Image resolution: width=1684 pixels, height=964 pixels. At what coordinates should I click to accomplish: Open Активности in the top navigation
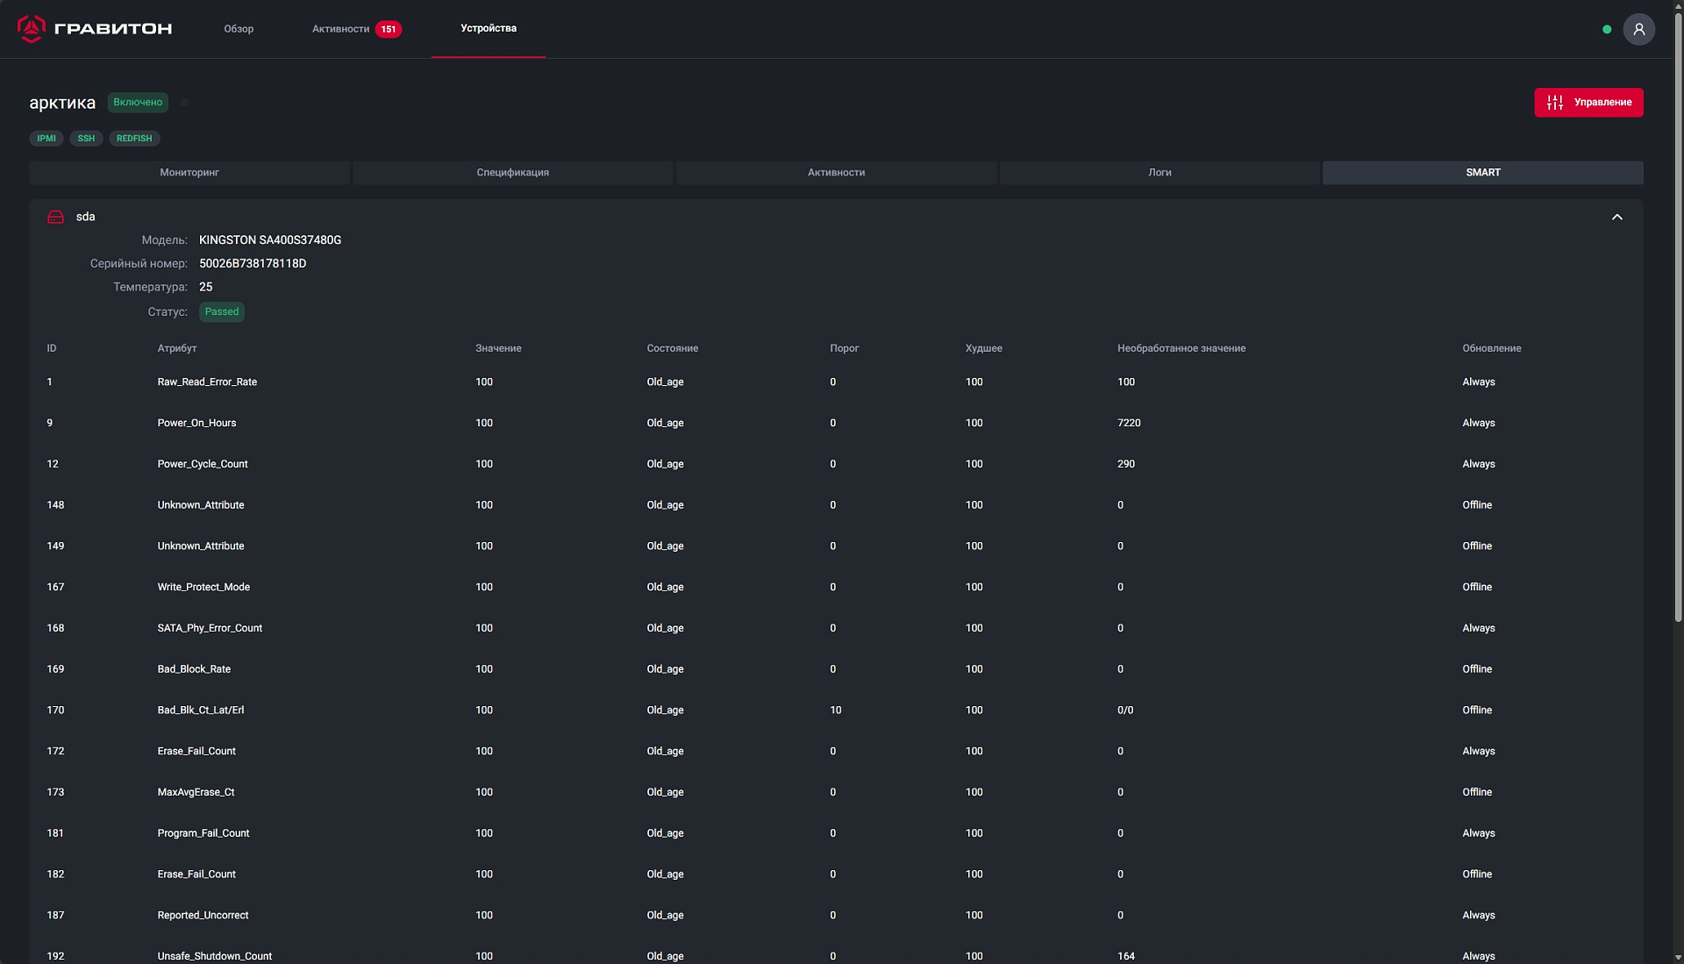coord(340,29)
